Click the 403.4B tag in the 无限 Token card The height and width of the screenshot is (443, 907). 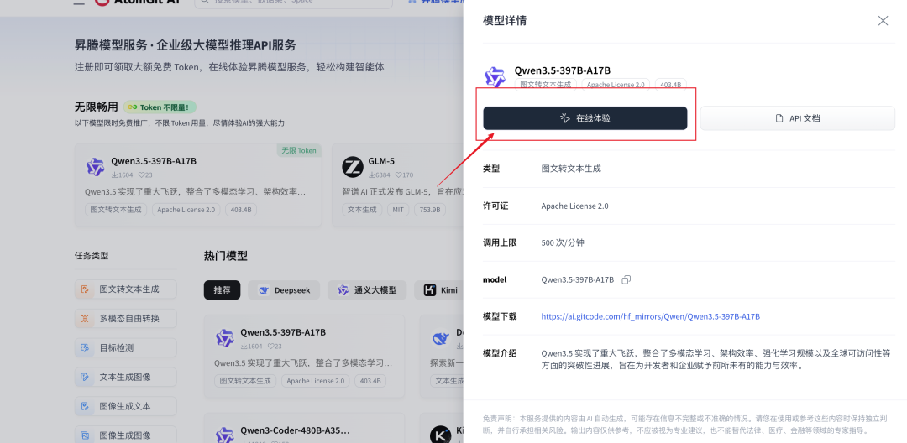point(241,210)
